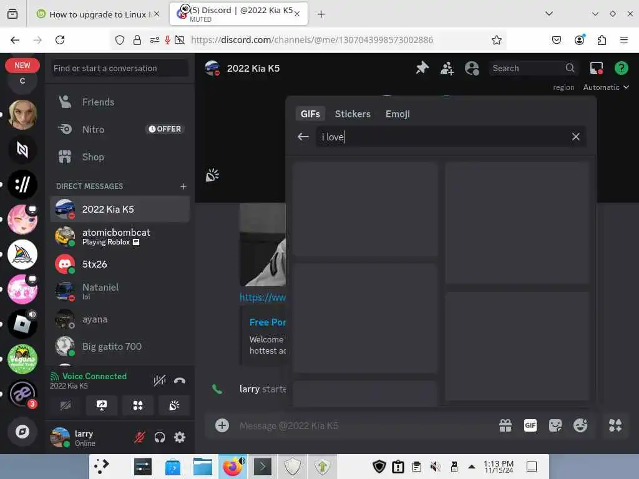
Task: Show user profile icon in header
Action: (472, 68)
